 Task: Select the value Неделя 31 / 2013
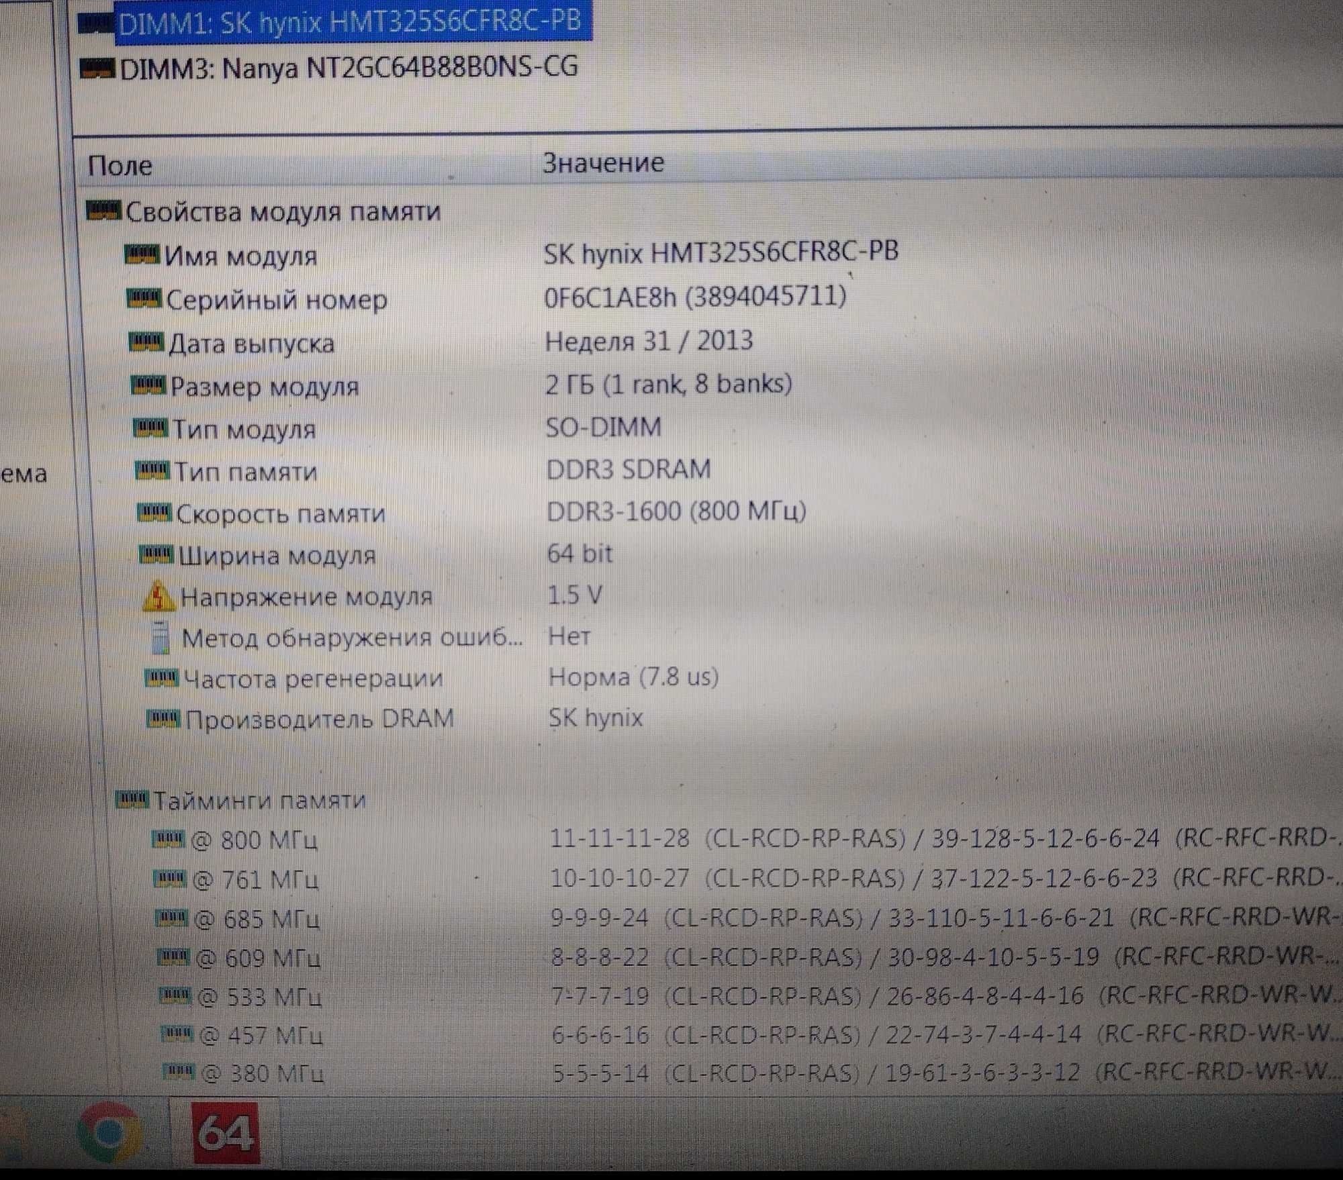pos(649,341)
